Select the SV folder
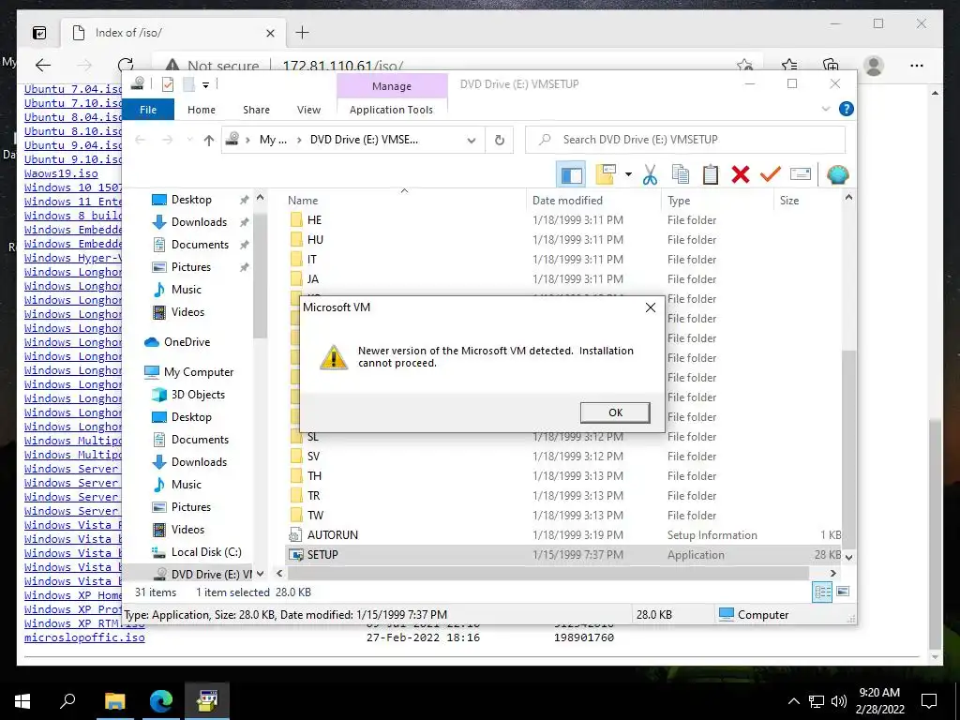 (x=313, y=457)
